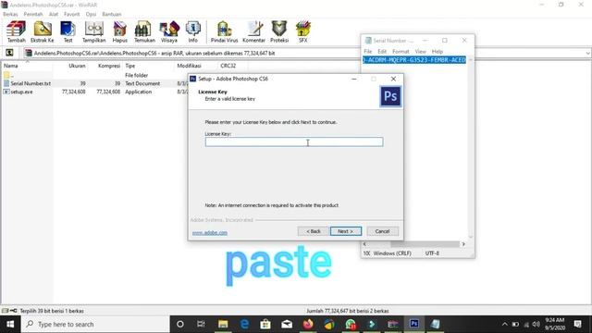Open Edit menu in Notepad window
Screen dimensions: 592x333
[382, 52]
